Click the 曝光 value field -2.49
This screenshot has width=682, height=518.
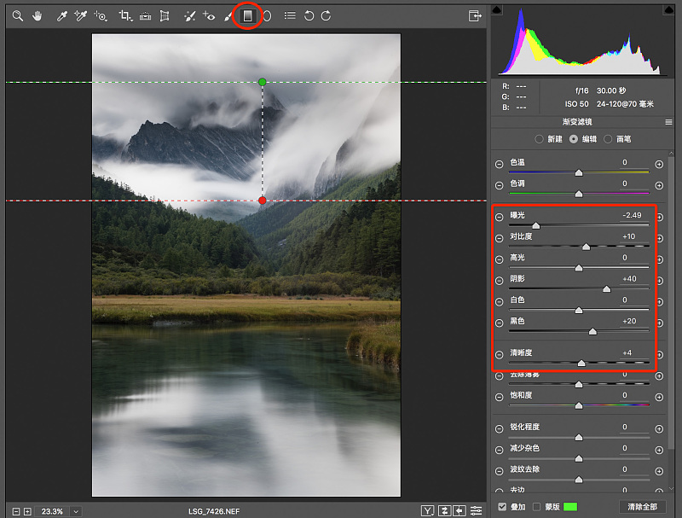632,215
